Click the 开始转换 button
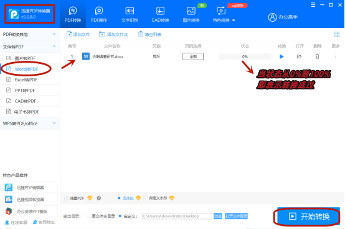This screenshot has height=229, width=345. 309,217
